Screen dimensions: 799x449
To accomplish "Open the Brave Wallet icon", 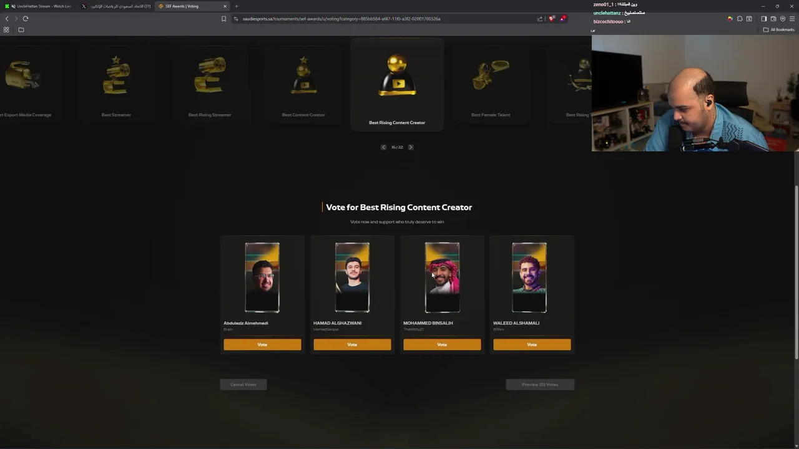I will click(x=773, y=19).
